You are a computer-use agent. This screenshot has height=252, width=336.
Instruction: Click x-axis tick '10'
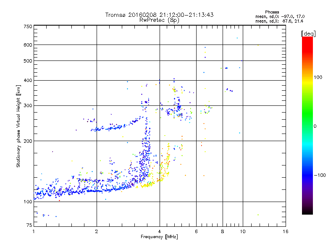(243, 231)
